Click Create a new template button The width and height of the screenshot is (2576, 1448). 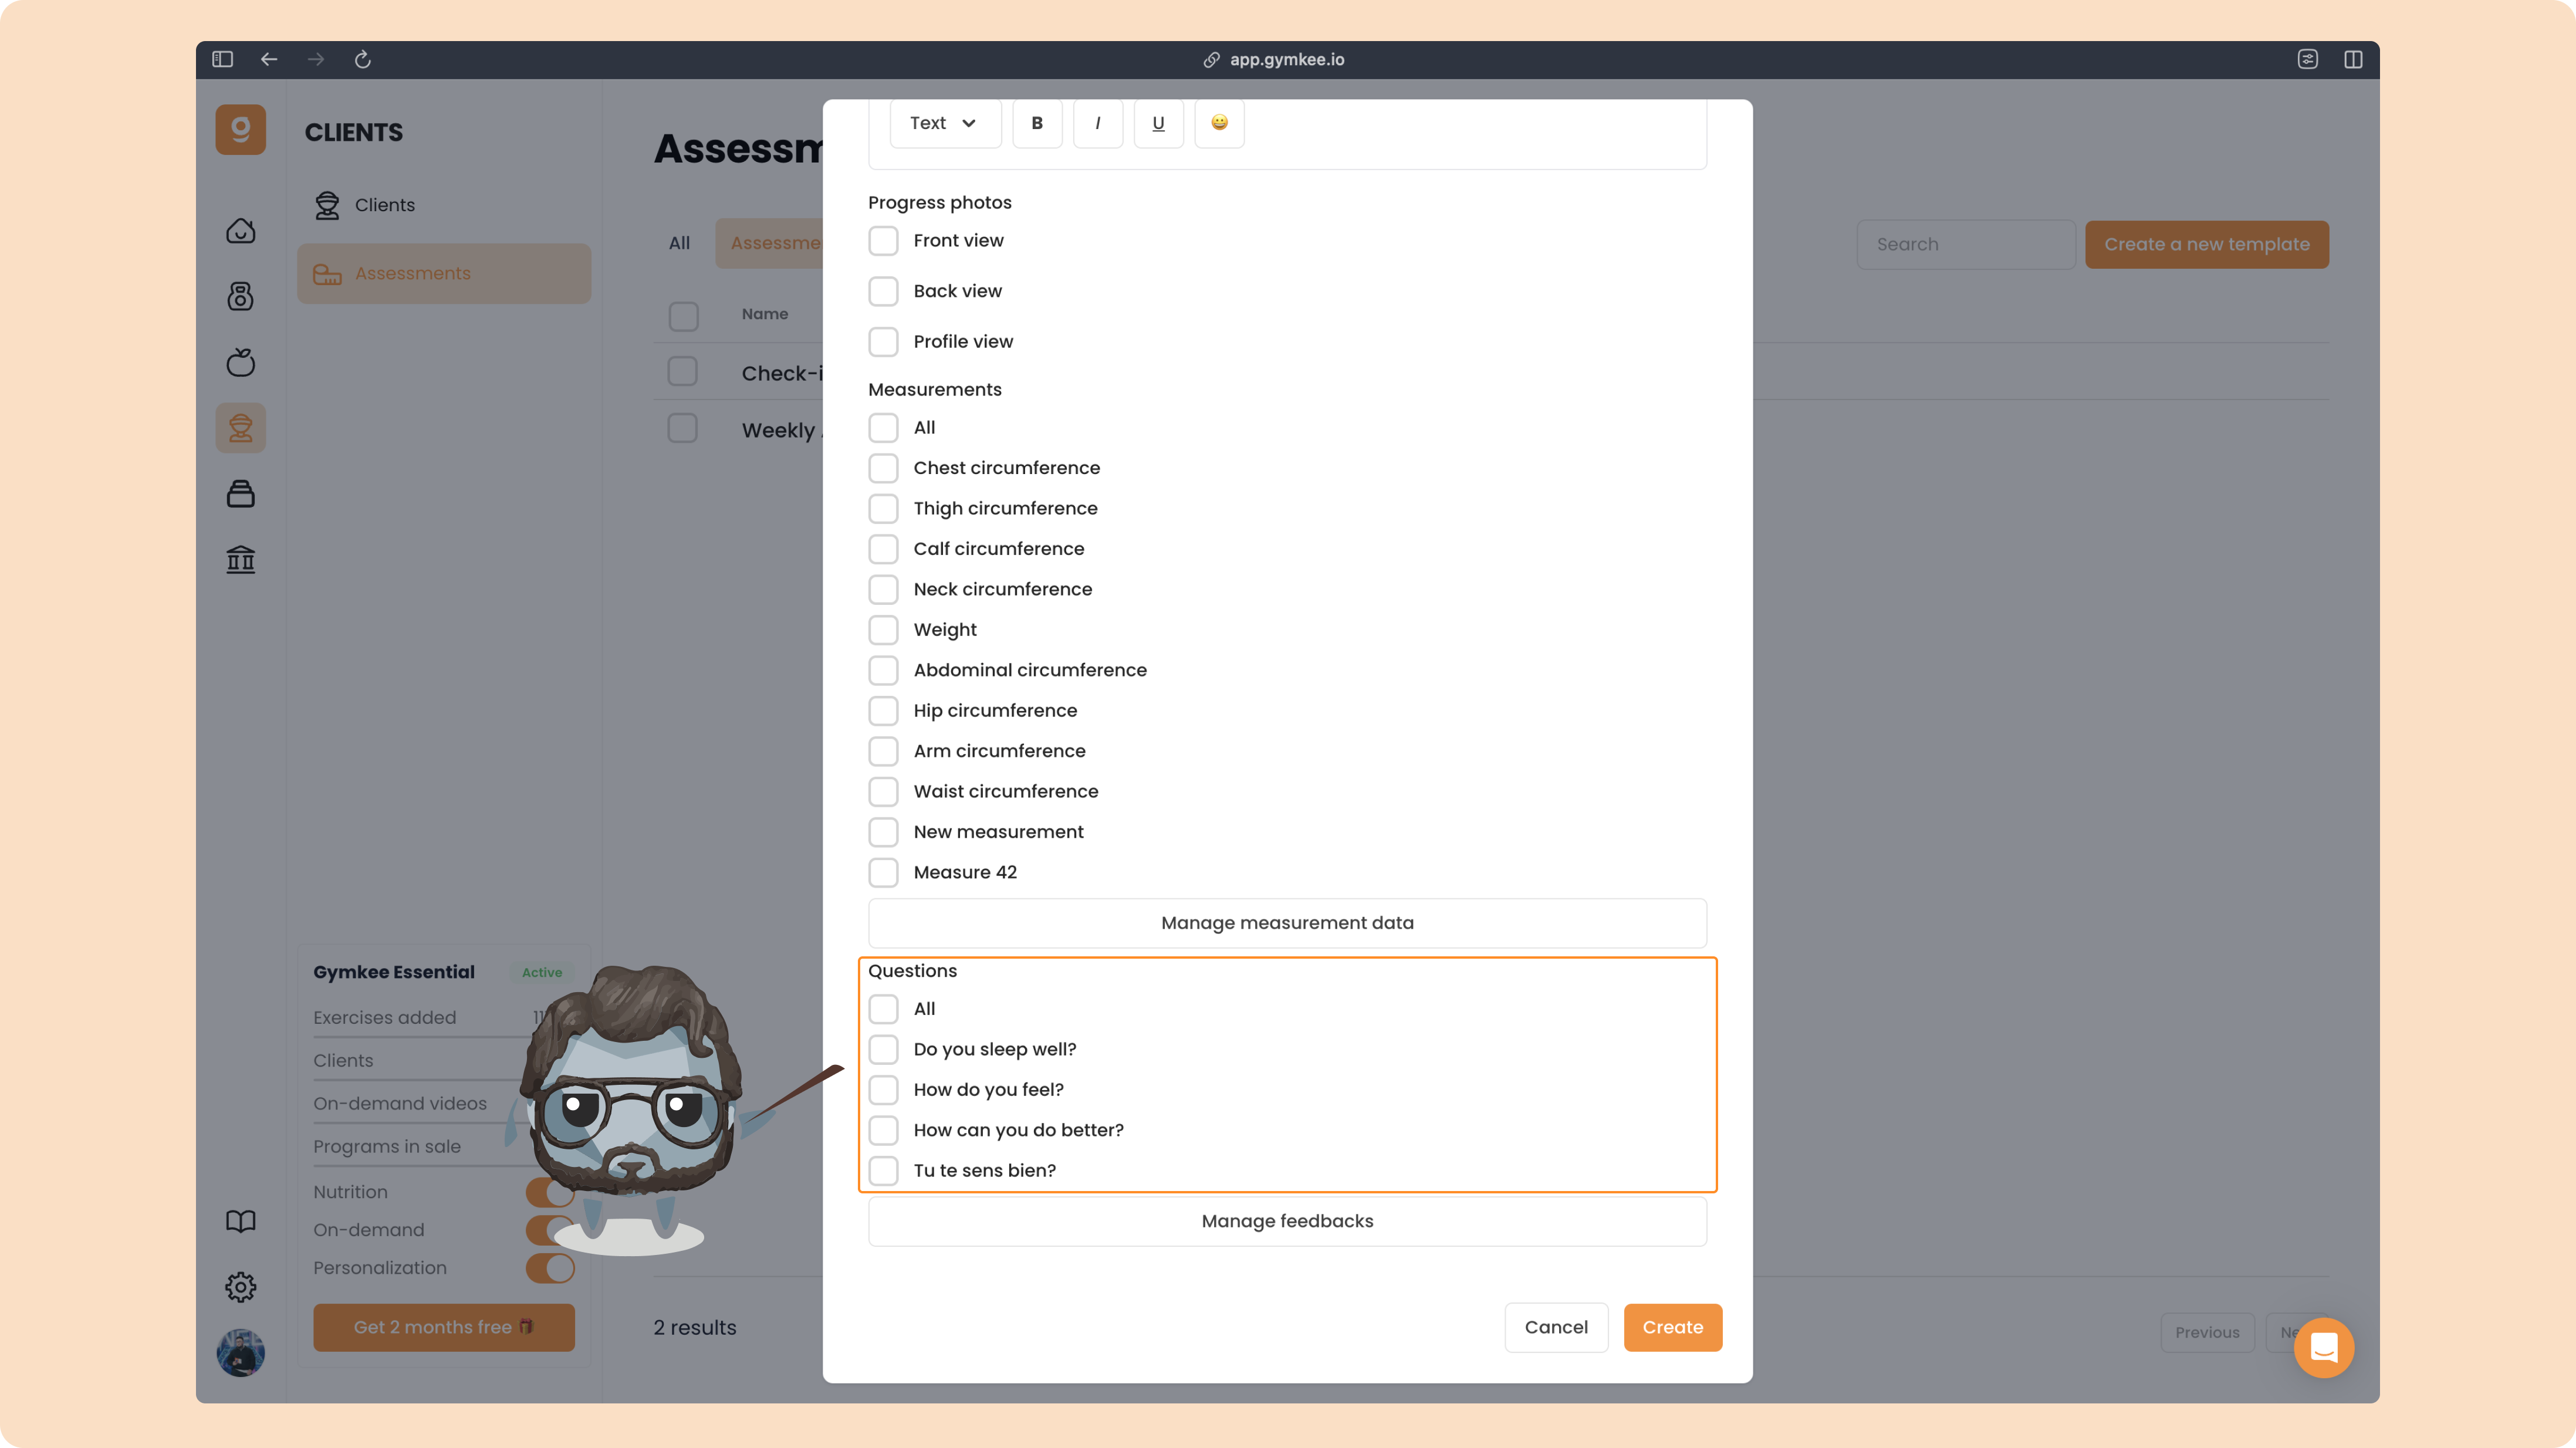coord(2207,244)
